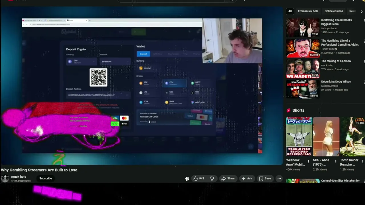Image resolution: width=365 pixels, height=205 pixels.
Task: Click the Mastercard logo in the video
Action: click(124, 118)
